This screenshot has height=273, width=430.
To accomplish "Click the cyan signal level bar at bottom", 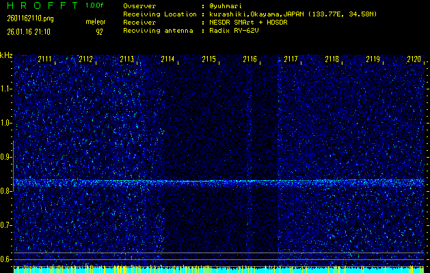I will point(219,270).
